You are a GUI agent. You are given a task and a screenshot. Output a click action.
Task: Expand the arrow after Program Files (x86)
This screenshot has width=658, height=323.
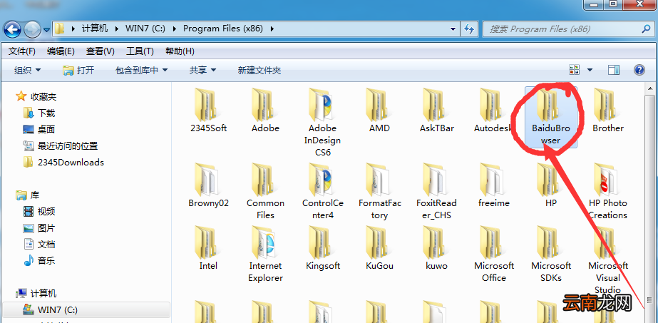[272, 29]
